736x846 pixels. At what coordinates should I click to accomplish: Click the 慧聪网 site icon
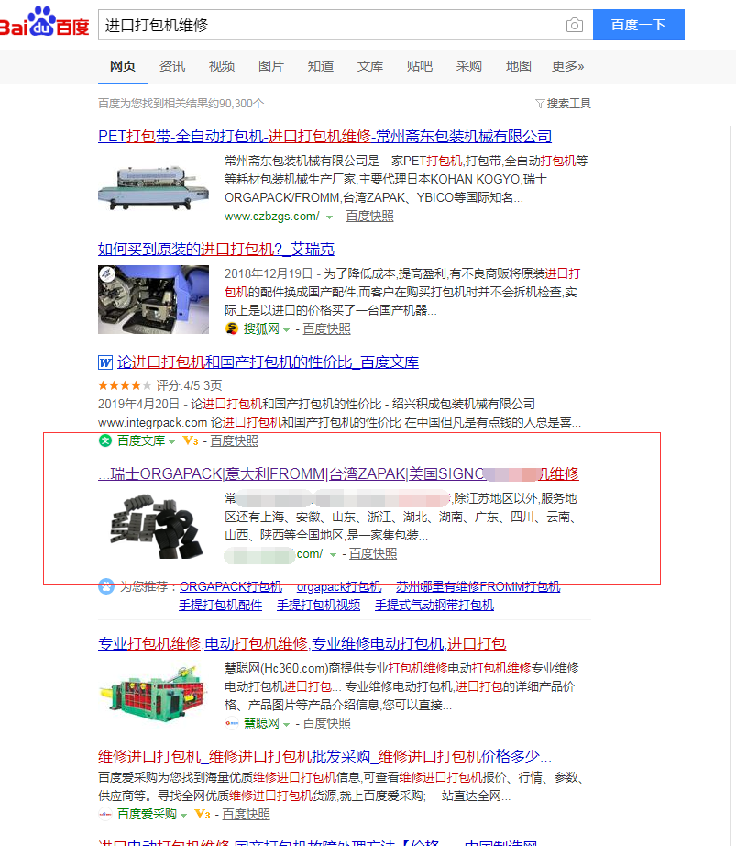pos(232,723)
